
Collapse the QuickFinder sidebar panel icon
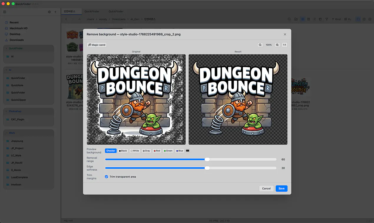point(5,12)
